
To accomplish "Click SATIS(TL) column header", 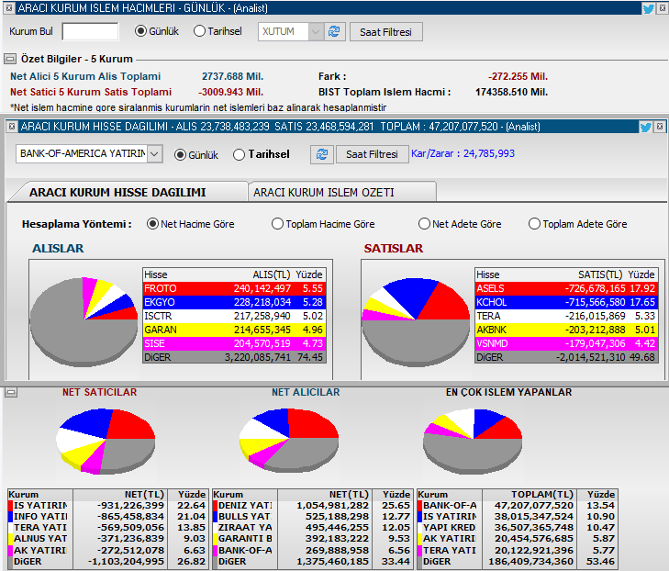I will (x=600, y=274).
